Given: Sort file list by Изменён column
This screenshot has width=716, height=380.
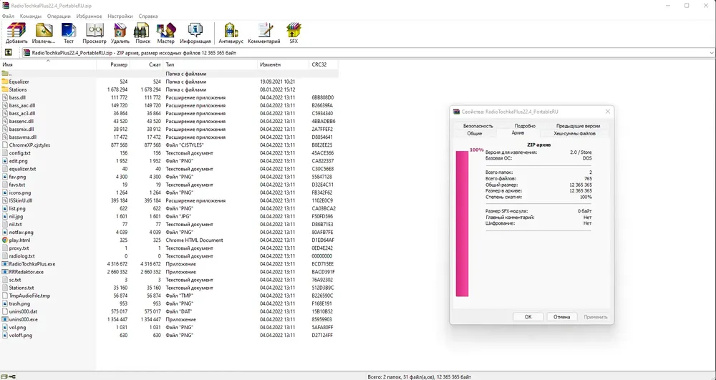Looking at the screenshot, I should (283, 65).
